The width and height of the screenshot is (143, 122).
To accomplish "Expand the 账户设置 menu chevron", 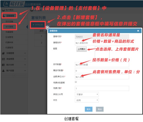I will [x=25, y=70].
